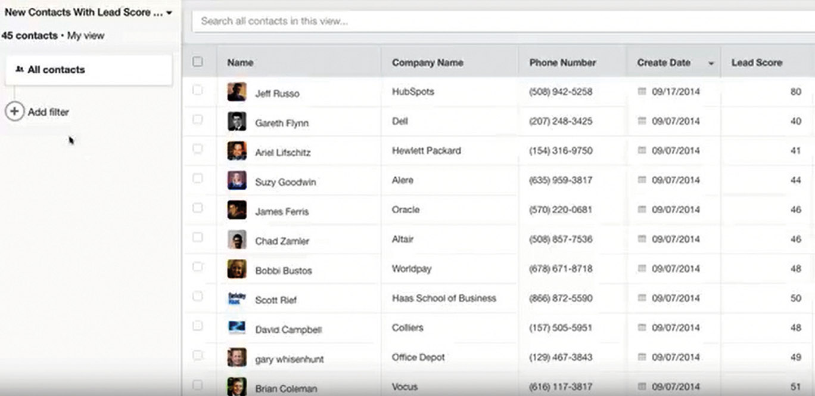Select Scott Rief's row checkbox

coord(198,296)
